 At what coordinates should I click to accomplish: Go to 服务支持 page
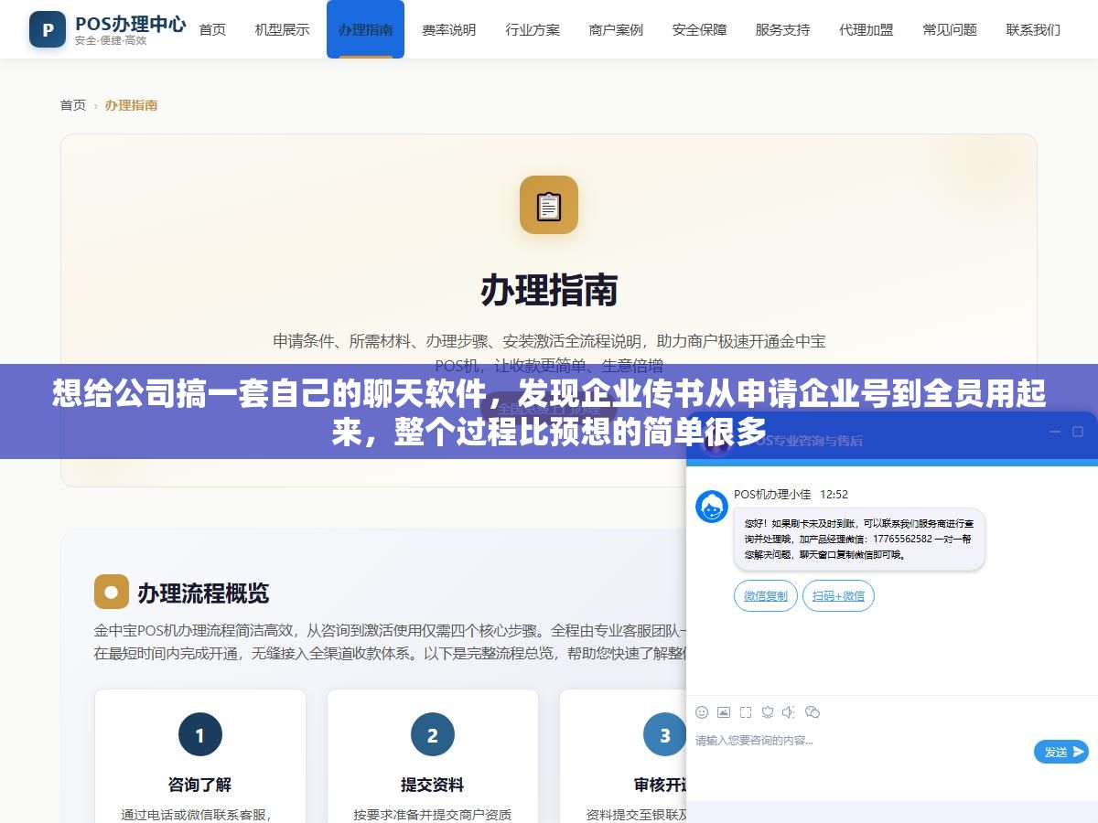tap(782, 29)
